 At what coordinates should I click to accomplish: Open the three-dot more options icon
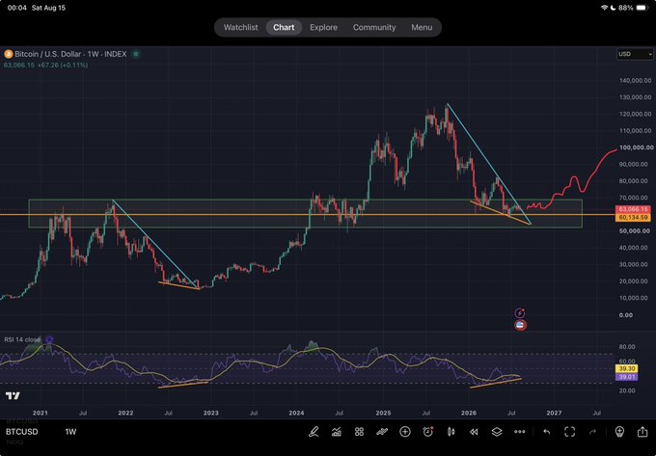[520, 432]
